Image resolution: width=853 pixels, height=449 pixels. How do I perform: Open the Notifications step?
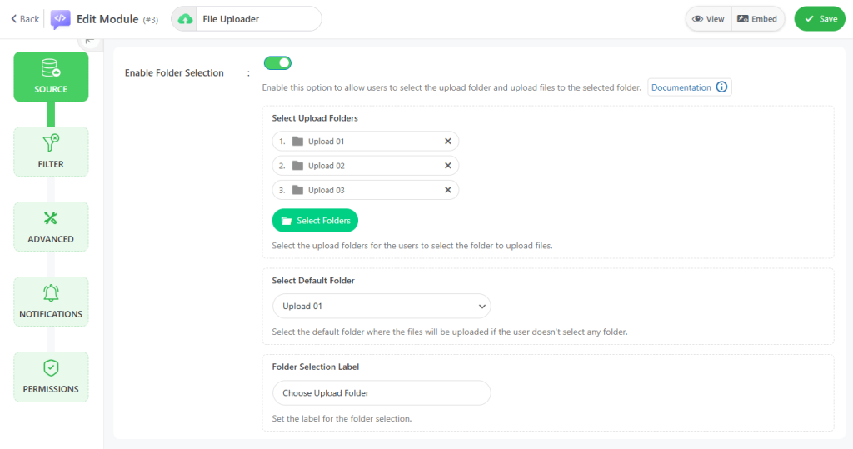(x=51, y=302)
